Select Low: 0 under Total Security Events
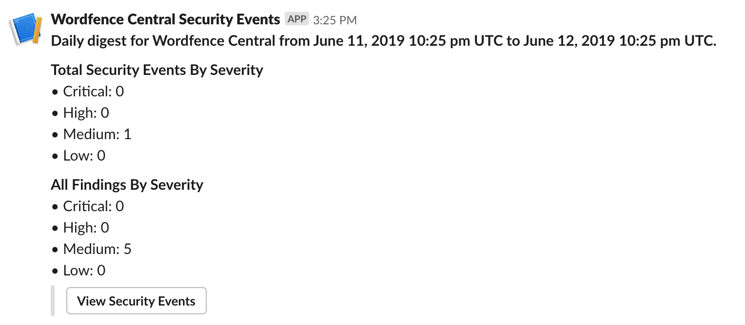745x325 pixels. pos(84,156)
